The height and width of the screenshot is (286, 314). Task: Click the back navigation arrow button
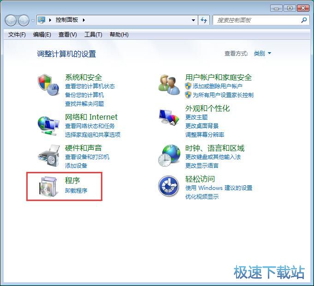click(x=11, y=20)
